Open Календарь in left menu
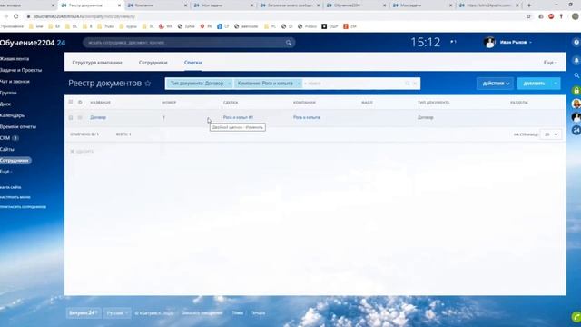 pos(12,115)
